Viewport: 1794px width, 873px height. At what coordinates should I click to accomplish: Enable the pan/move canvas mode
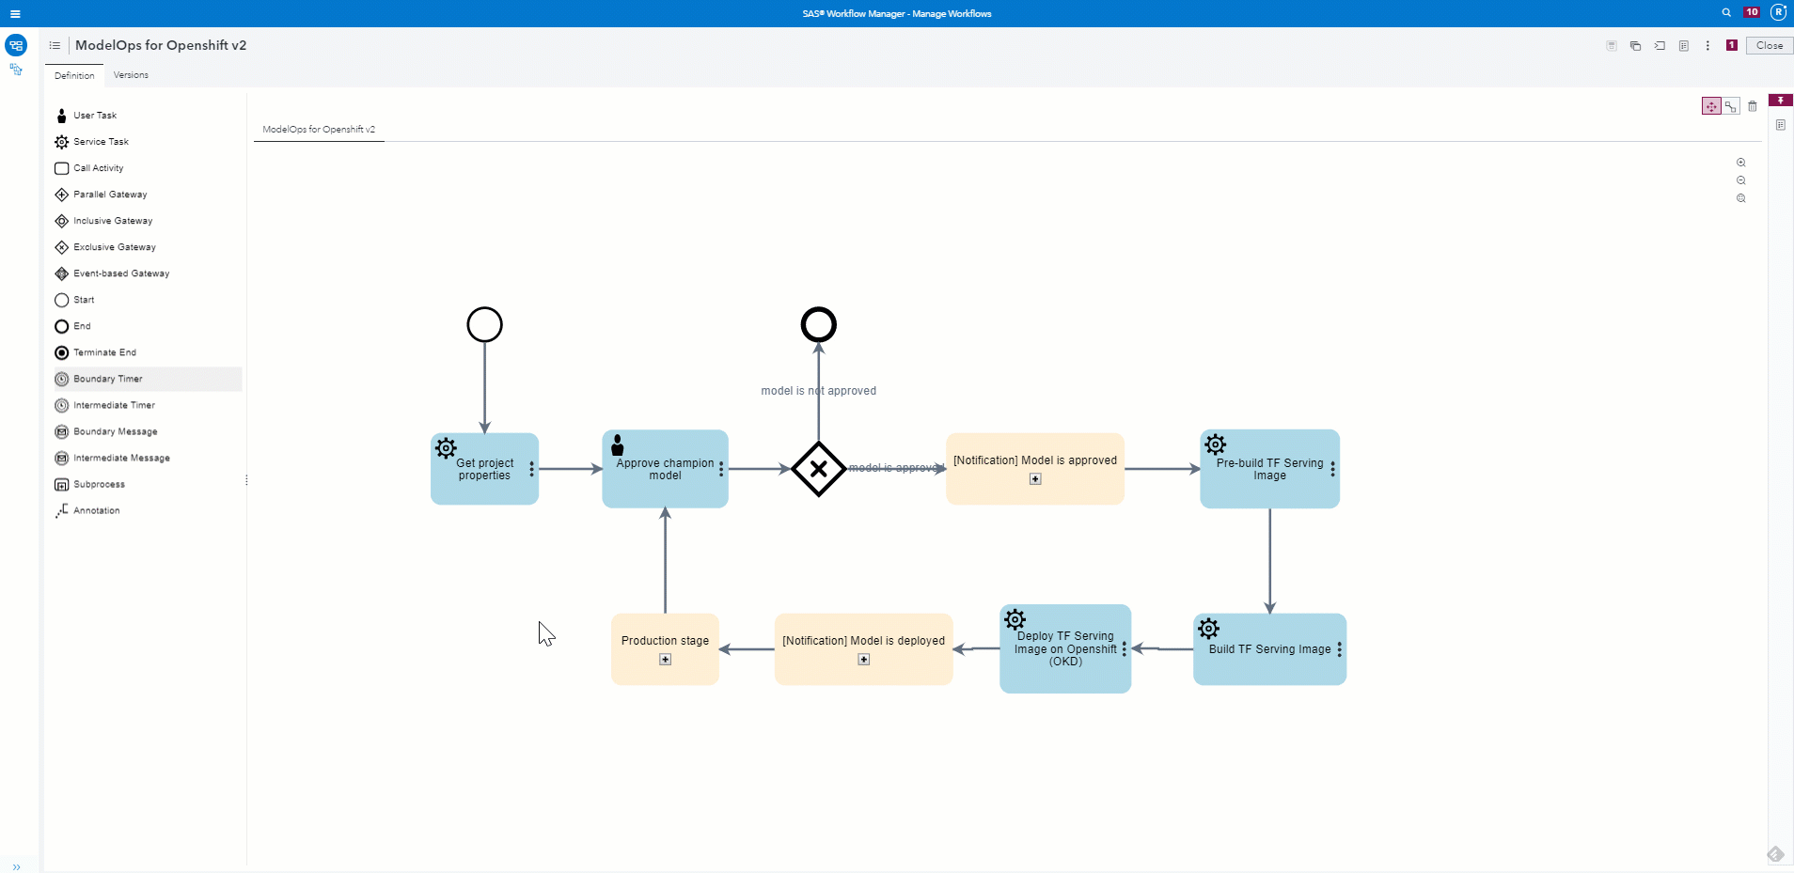pyautogui.click(x=1711, y=106)
